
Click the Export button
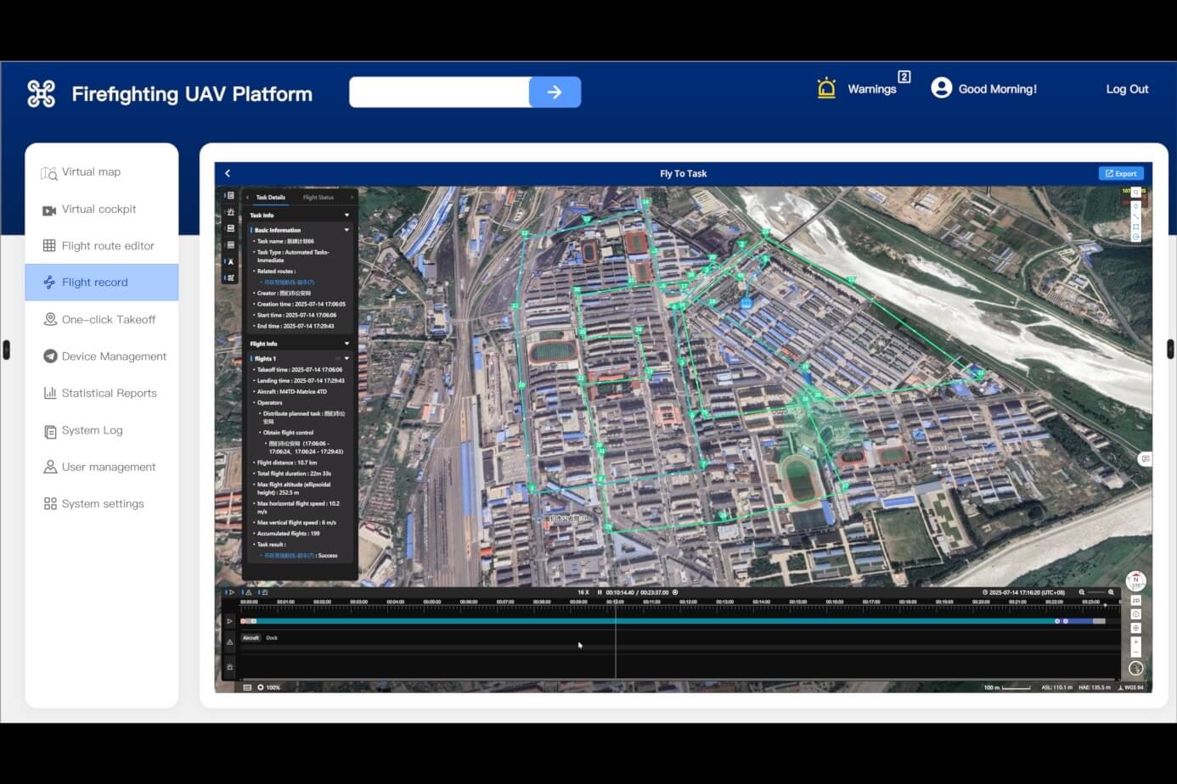pos(1121,173)
